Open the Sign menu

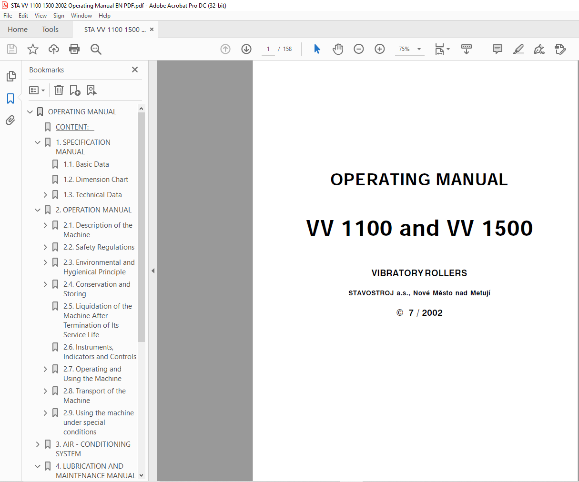[x=59, y=16]
